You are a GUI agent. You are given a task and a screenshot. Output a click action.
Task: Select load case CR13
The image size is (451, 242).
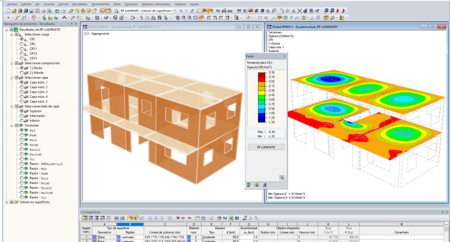coord(21,59)
